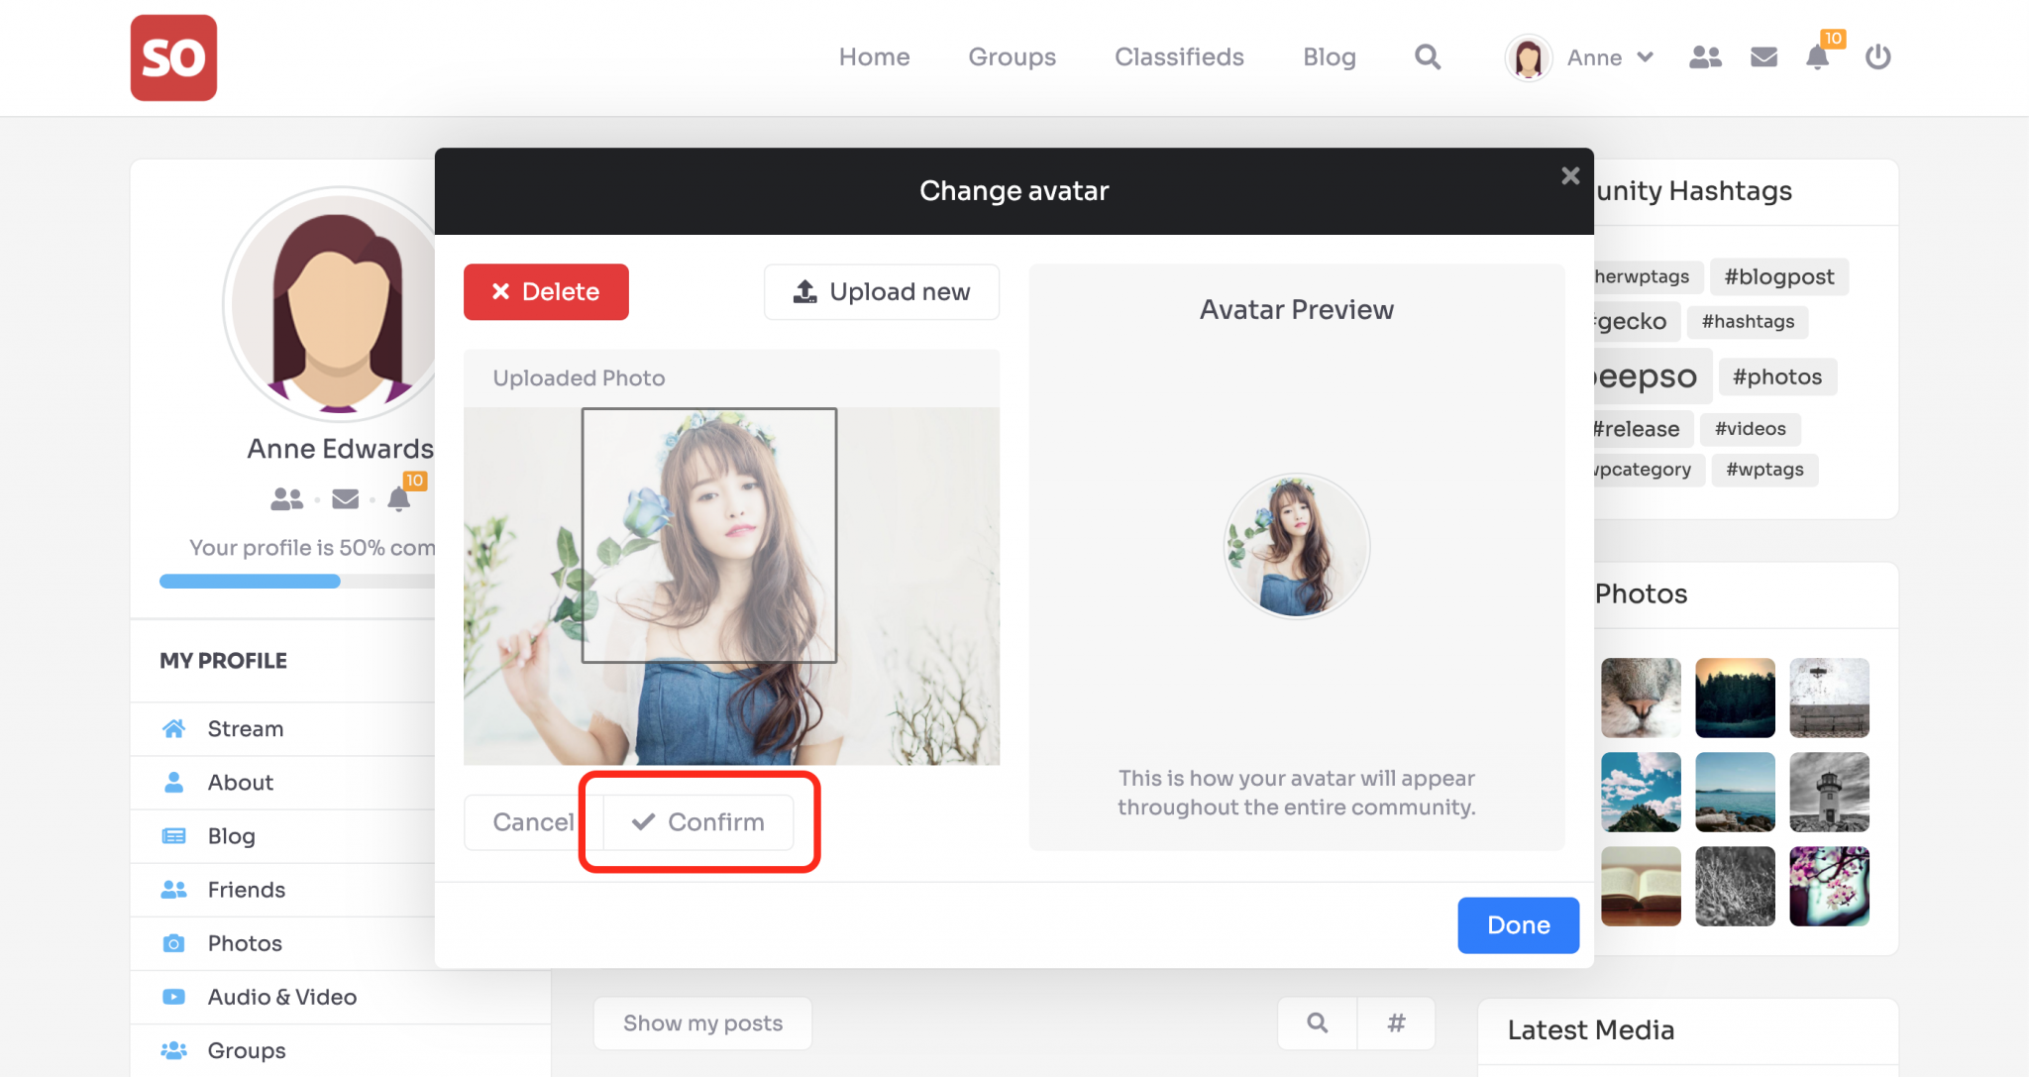View notifications via the bell icon

1818,57
